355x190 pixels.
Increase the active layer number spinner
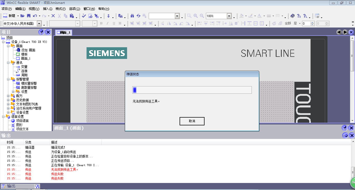pyautogui.click(x=312, y=22)
